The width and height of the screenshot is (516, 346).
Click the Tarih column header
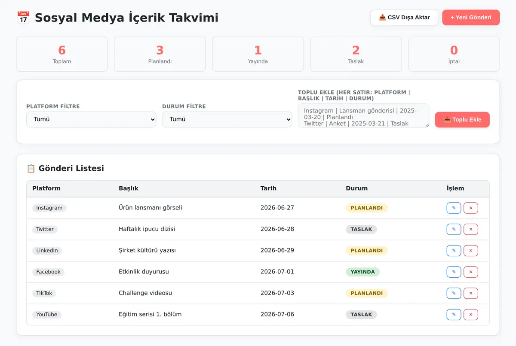pos(268,188)
